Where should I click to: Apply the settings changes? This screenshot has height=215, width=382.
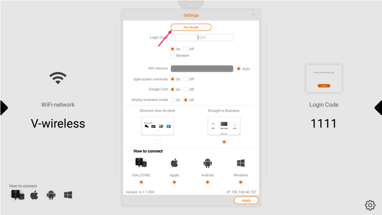click(x=246, y=200)
